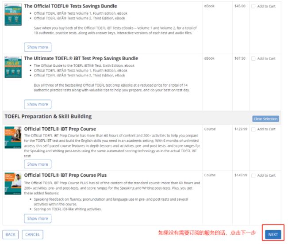Click the $45.00 price
Viewport: 288px width, 244px height.
[240, 6]
